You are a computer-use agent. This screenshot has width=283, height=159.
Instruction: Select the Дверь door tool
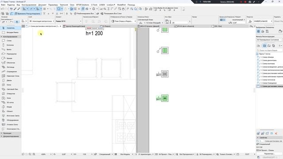pyautogui.click(x=11, y=80)
